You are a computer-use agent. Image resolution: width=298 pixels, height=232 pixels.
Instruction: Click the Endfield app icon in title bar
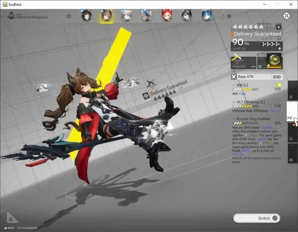(x=5, y=4)
